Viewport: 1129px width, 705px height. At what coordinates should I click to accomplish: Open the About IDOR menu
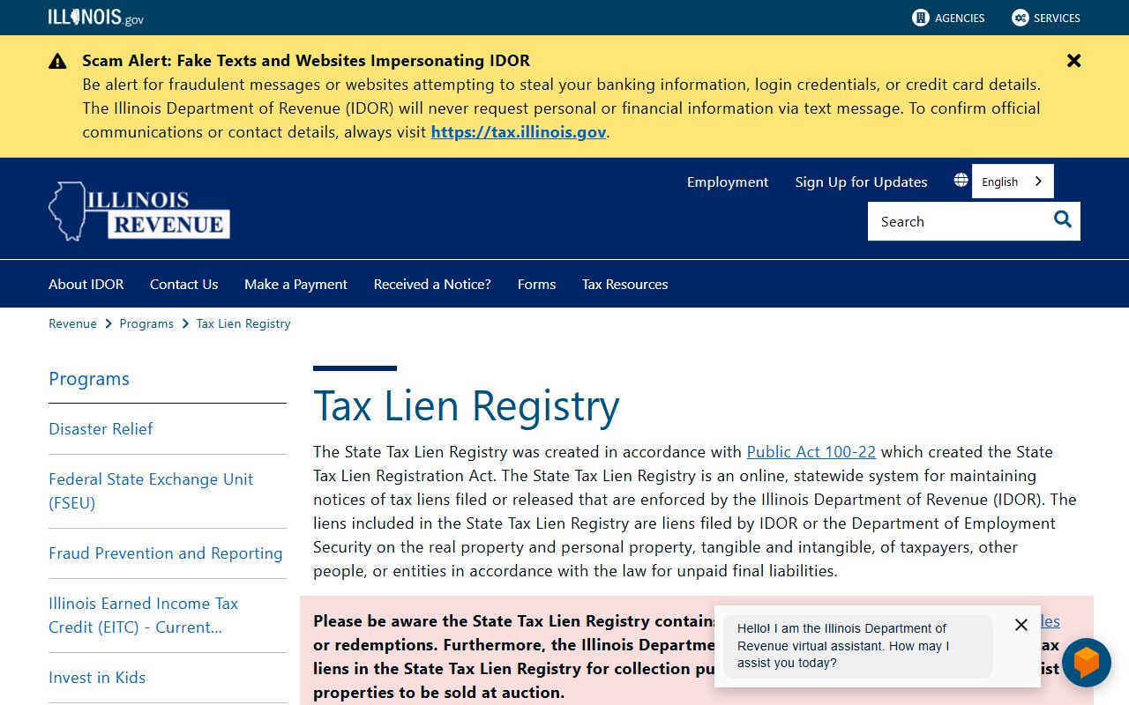[86, 284]
